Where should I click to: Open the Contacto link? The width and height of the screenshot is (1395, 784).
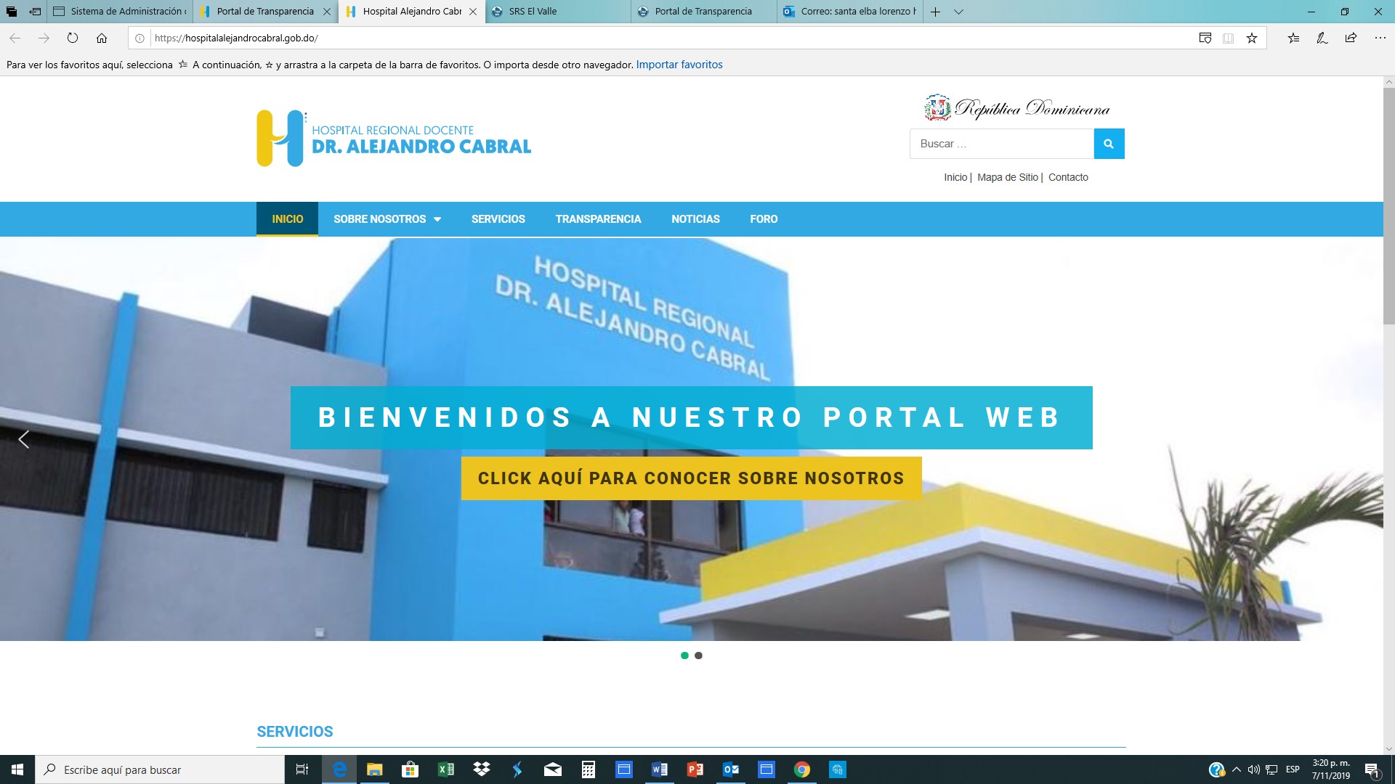point(1068,177)
